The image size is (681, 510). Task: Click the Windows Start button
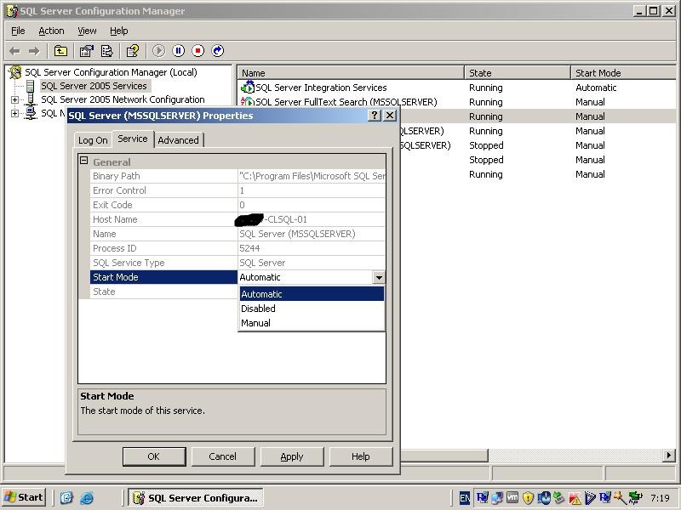click(24, 497)
